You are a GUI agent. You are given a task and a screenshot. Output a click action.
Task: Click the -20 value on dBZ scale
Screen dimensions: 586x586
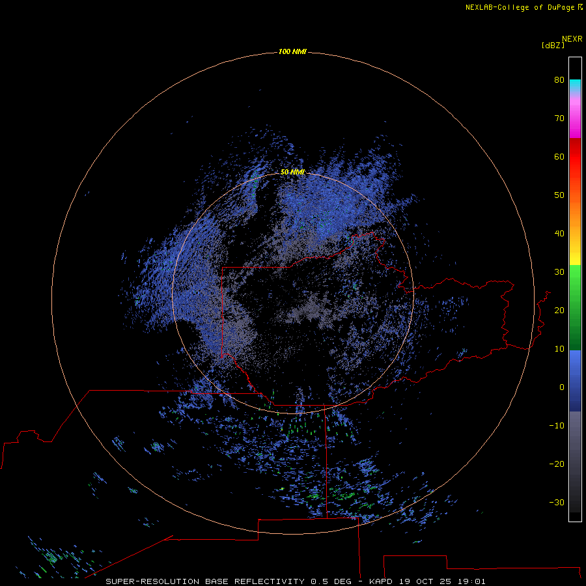pos(557,464)
